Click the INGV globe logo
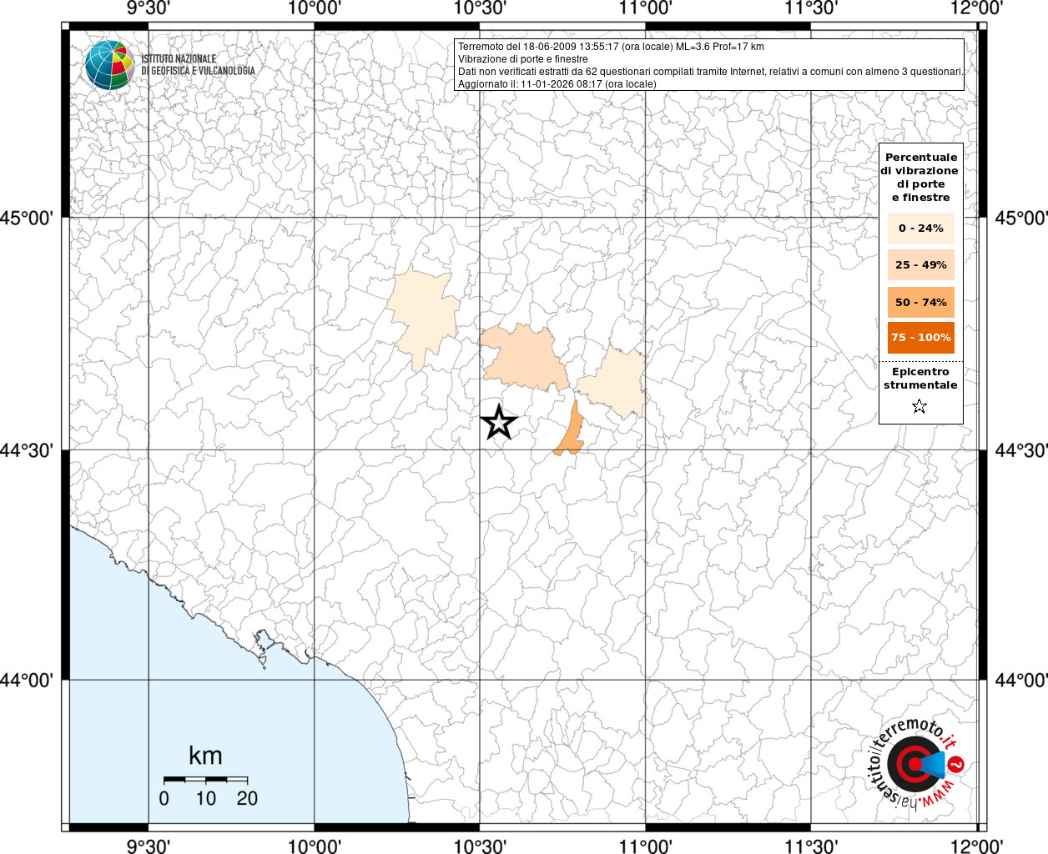The height and width of the screenshot is (854, 1048). tap(109, 65)
